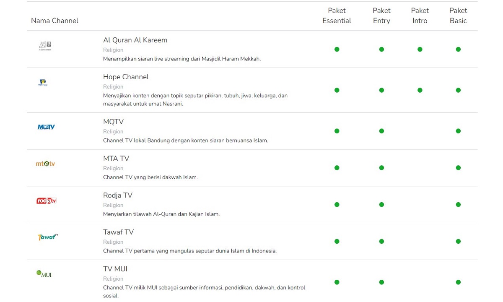This screenshot has height=302, width=503.
Task: Click the Rodja TV channel title
Action: click(118, 195)
